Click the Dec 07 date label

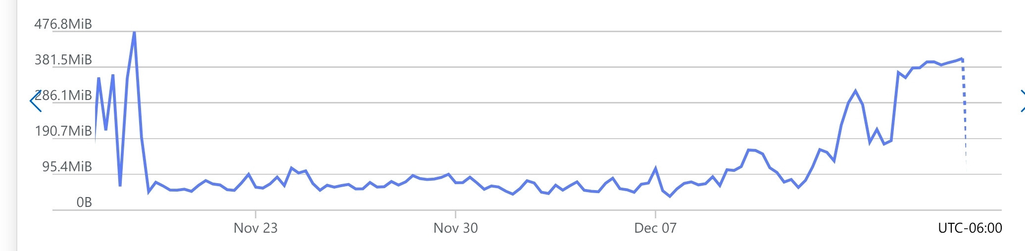[x=655, y=228]
